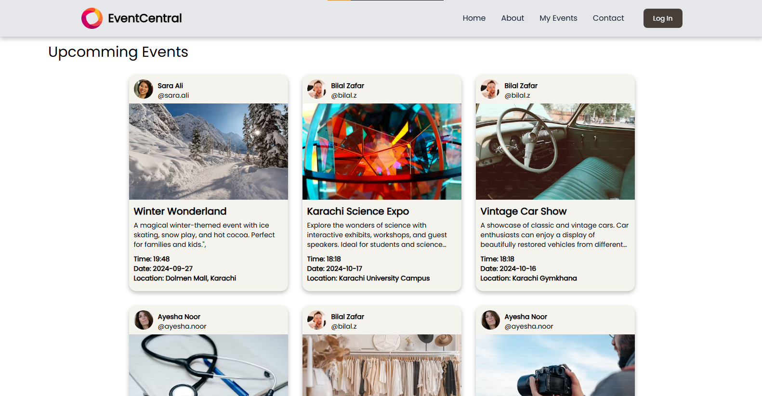
Task: Open the stethoscope event image
Action: point(209,365)
